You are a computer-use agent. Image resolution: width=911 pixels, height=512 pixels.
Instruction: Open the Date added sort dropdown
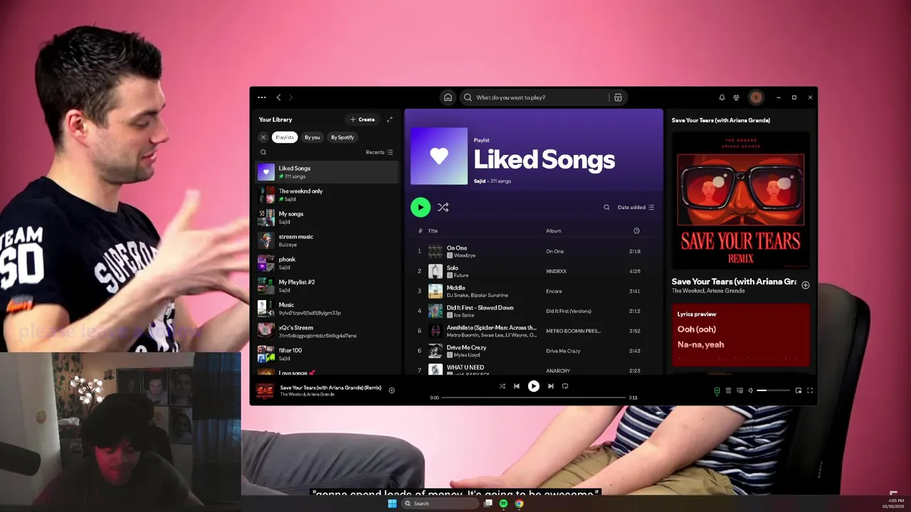[636, 208]
